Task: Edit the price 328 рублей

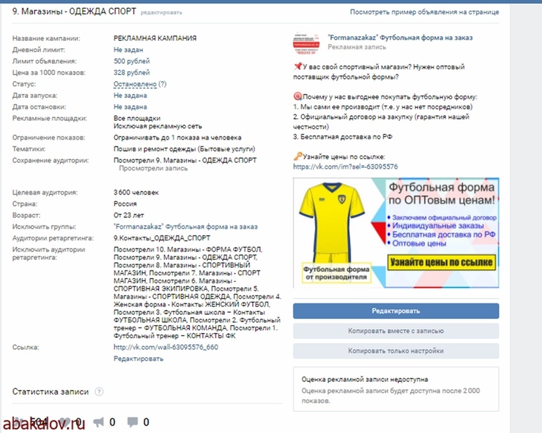Action: (x=132, y=73)
